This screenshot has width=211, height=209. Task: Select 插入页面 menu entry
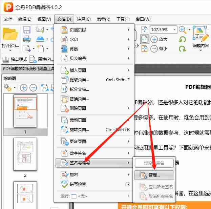(x=94, y=70)
